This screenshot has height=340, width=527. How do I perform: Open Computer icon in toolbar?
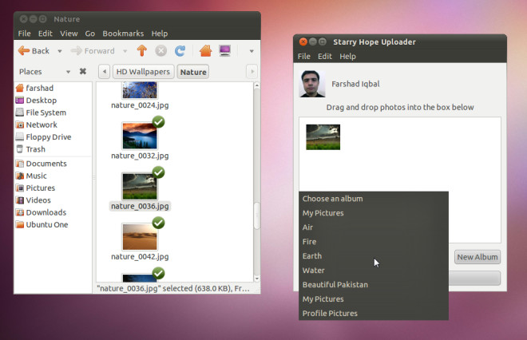click(x=224, y=51)
